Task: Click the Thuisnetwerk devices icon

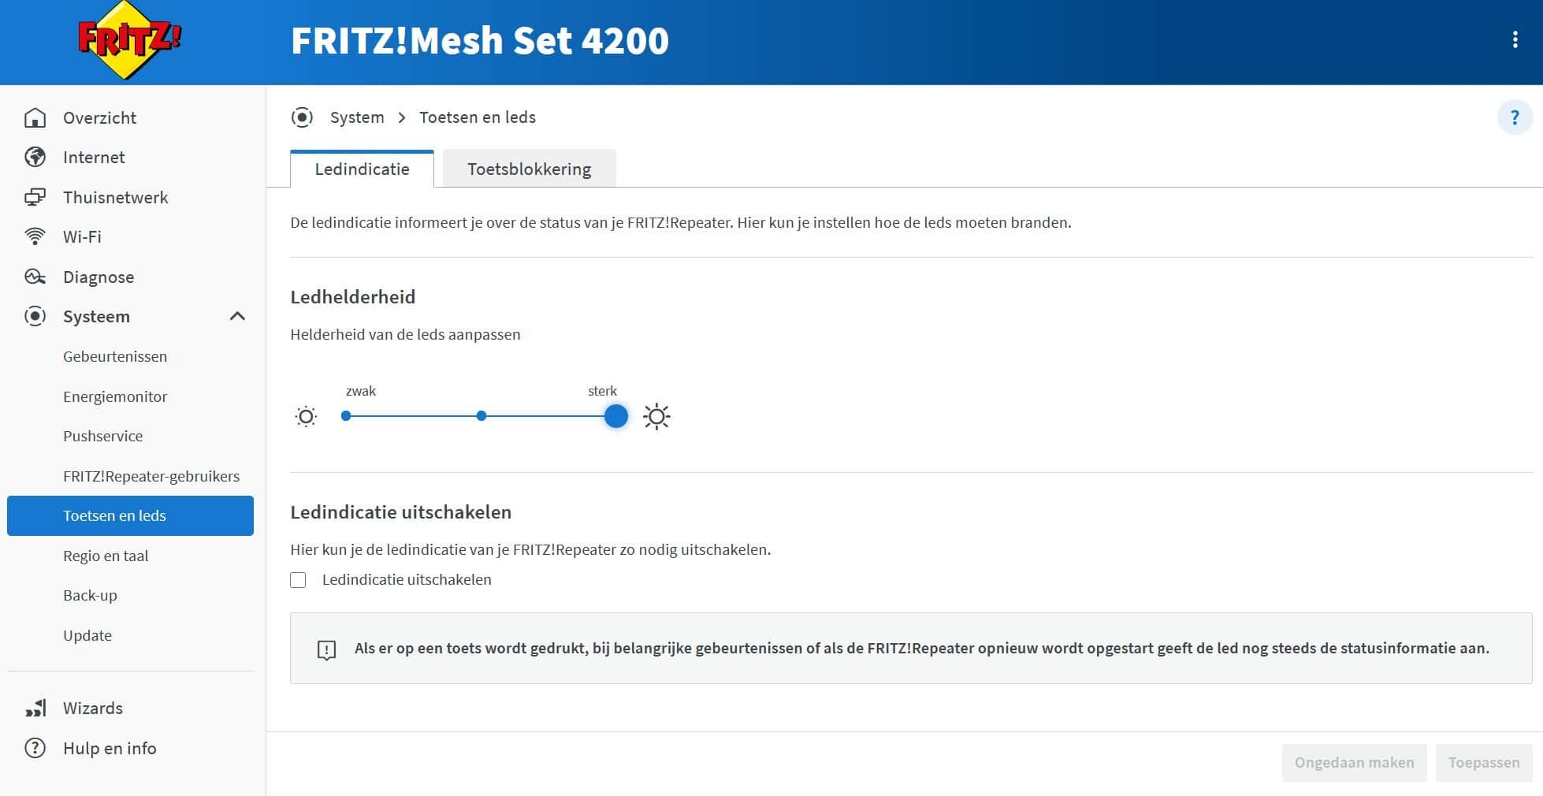Action: (35, 197)
